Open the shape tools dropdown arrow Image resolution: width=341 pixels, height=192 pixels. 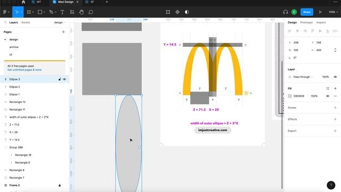(44, 12)
